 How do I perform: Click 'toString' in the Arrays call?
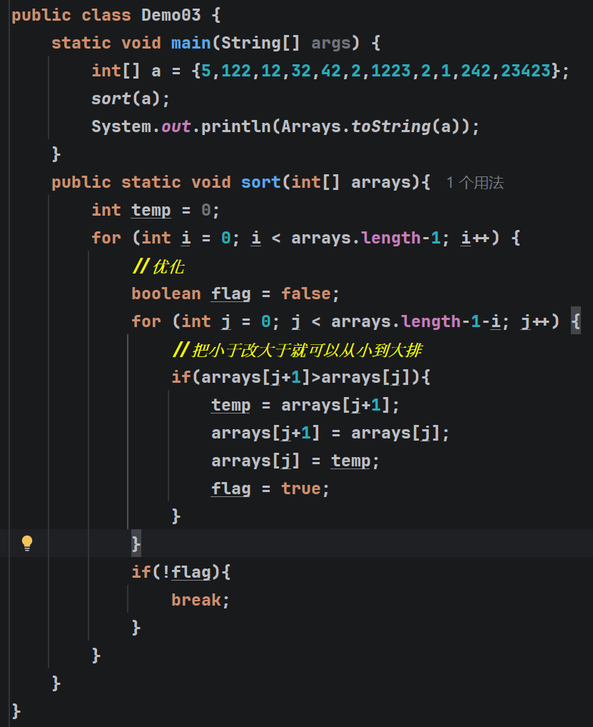coord(391,126)
